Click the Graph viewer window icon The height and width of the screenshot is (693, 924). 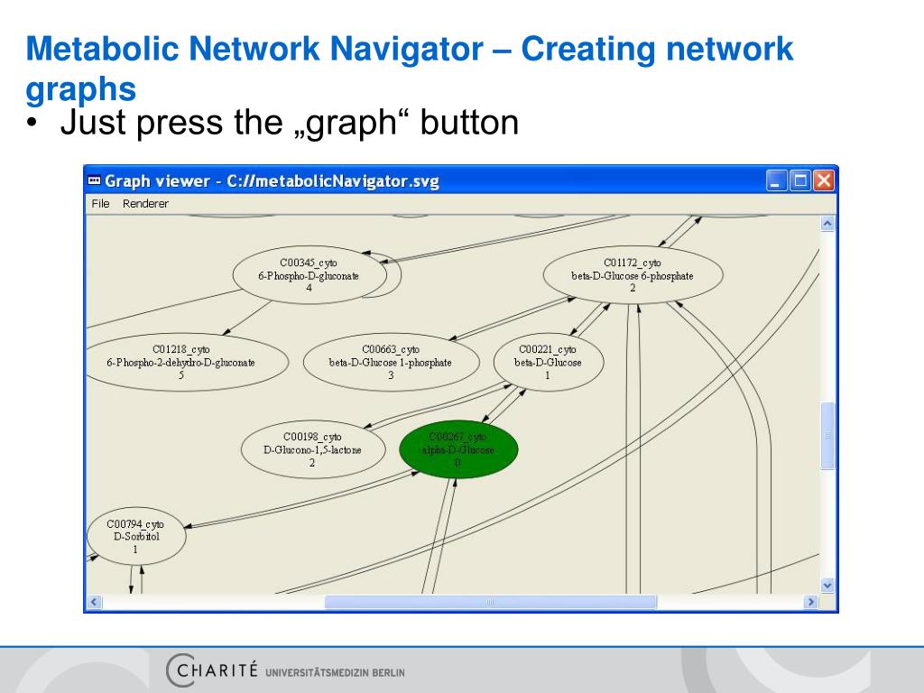pos(94,180)
